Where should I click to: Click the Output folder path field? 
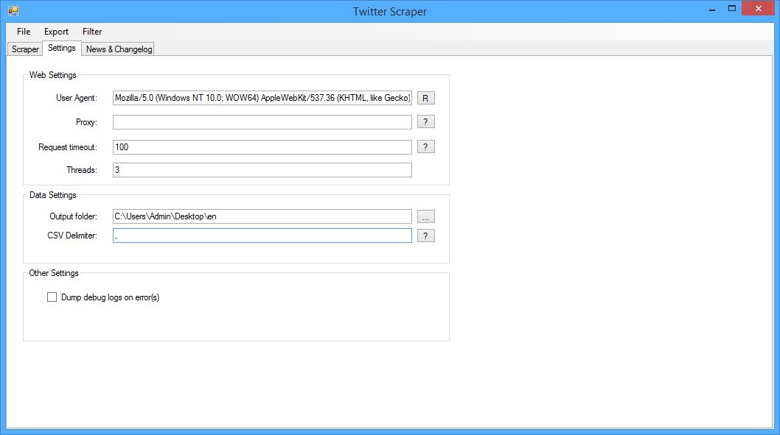coord(262,216)
